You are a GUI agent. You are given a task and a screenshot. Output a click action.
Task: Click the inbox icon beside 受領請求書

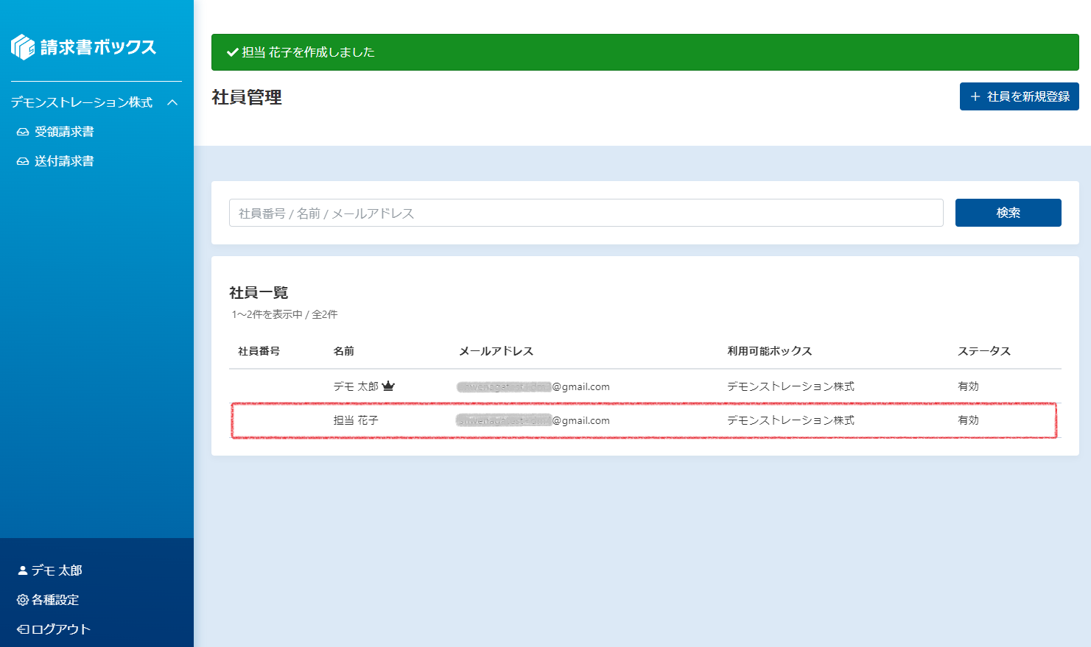click(x=23, y=132)
